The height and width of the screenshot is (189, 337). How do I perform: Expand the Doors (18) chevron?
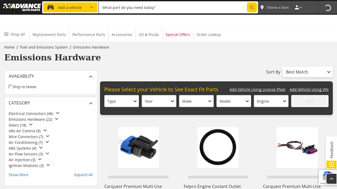click(31, 125)
